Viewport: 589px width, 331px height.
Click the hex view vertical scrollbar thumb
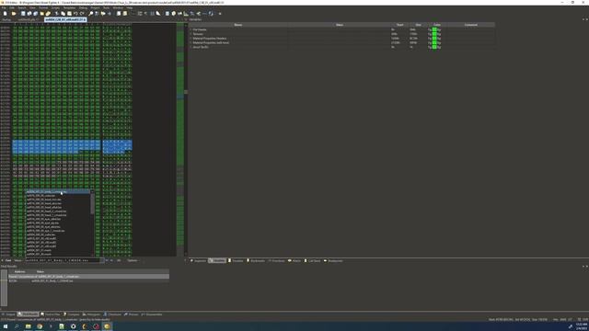coord(186,92)
